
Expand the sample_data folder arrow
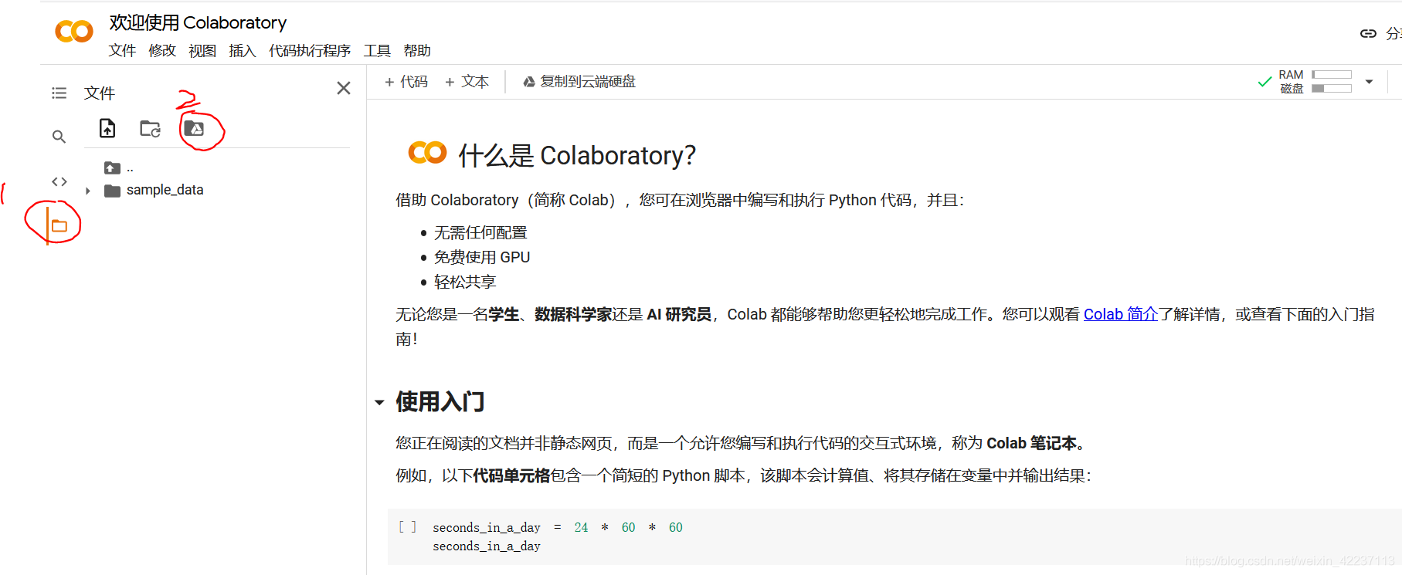pyautogui.click(x=88, y=191)
